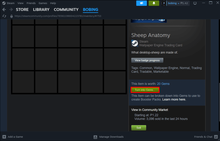The height and width of the screenshot is (141, 220).
Task: Click the Manage Downloads icon
Action: tap(95, 137)
